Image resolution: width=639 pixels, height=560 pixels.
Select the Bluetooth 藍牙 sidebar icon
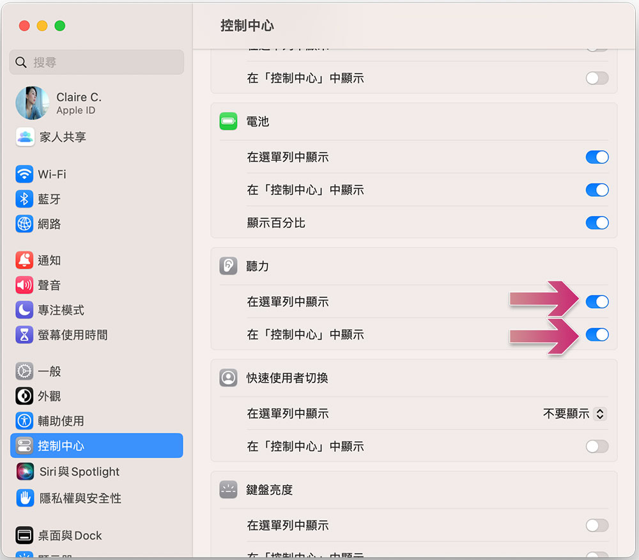coord(24,199)
